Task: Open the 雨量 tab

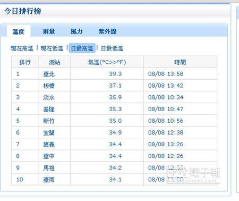Action: (x=49, y=31)
